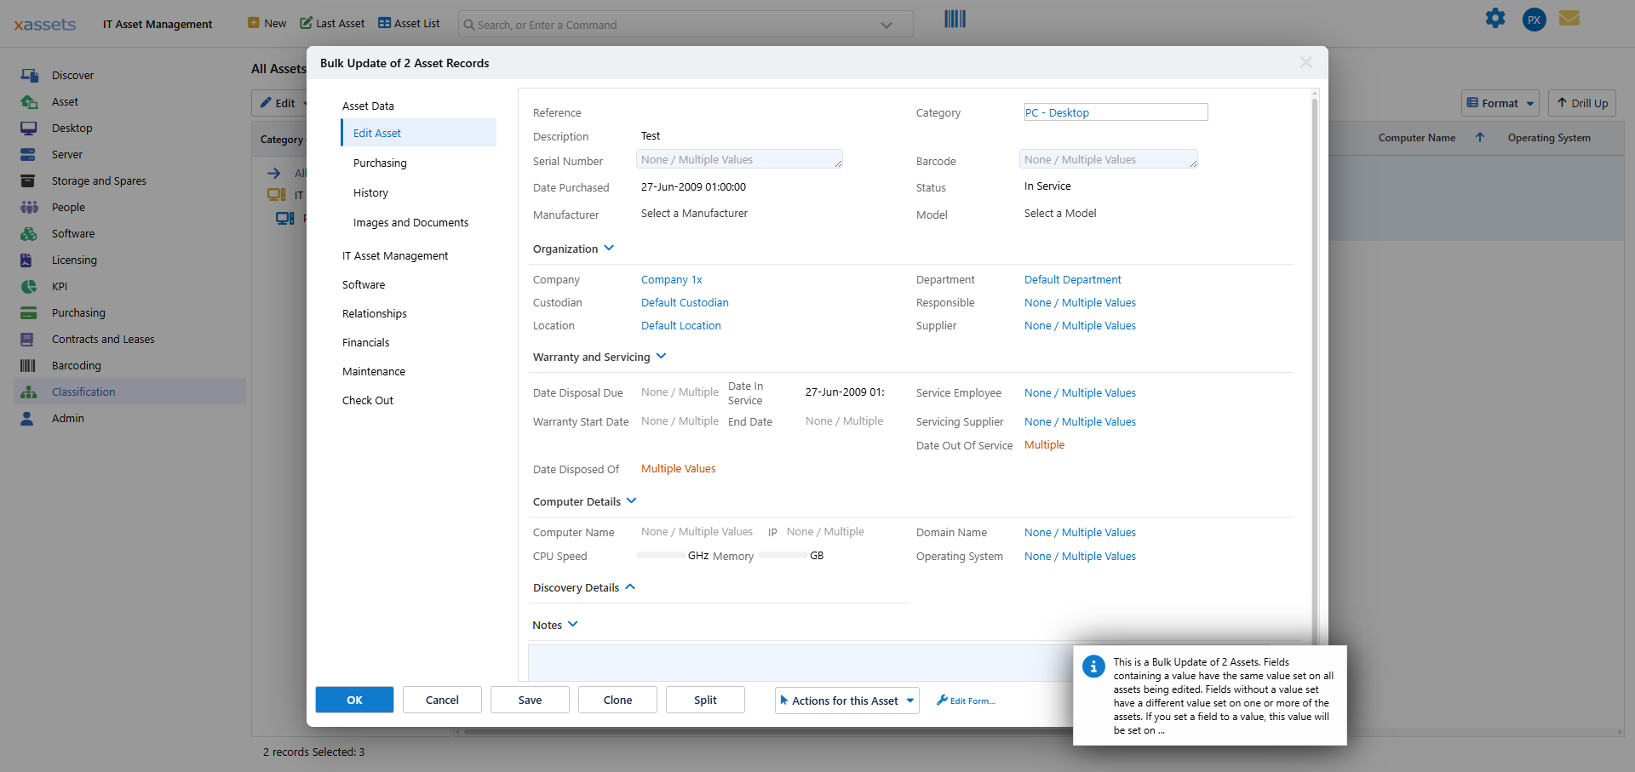1635x772 pixels.
Task: Collapse the Notes section
Action: click(x=573, y=625)
